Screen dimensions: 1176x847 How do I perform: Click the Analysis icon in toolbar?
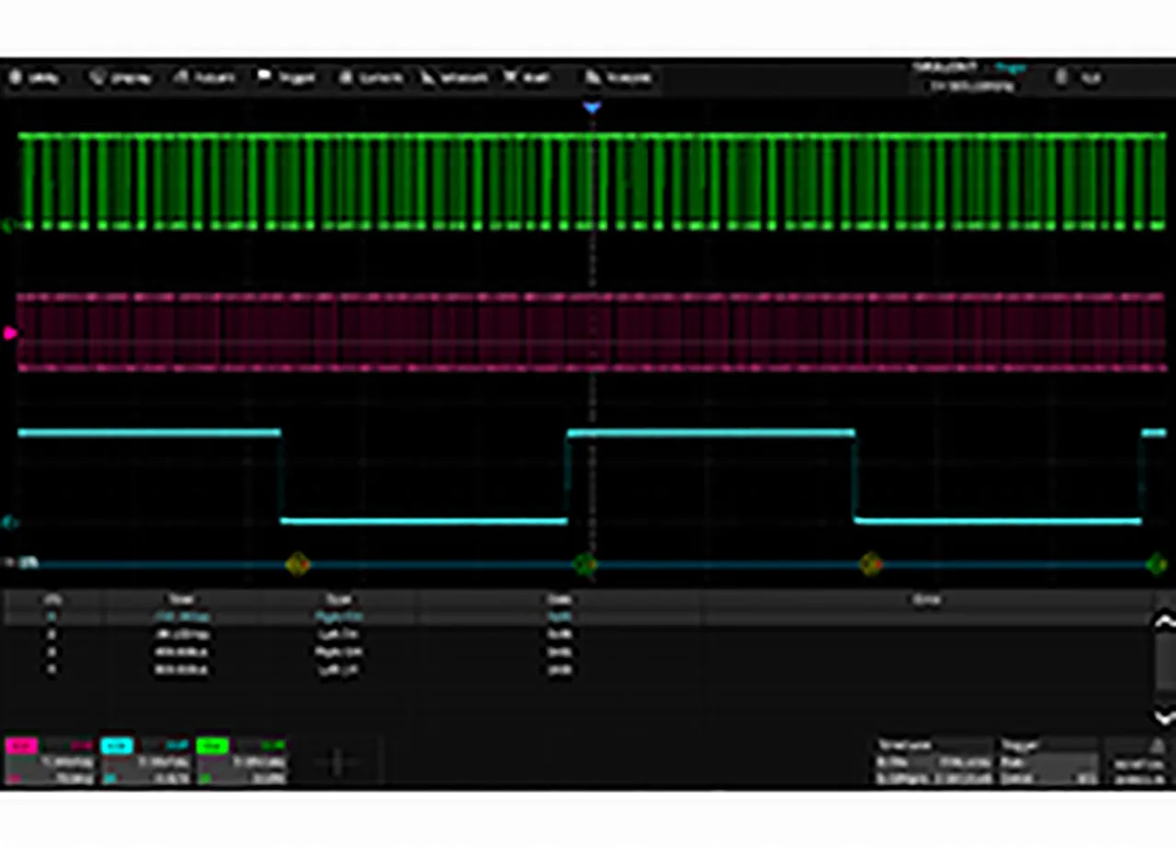click(x=594, y=79)
